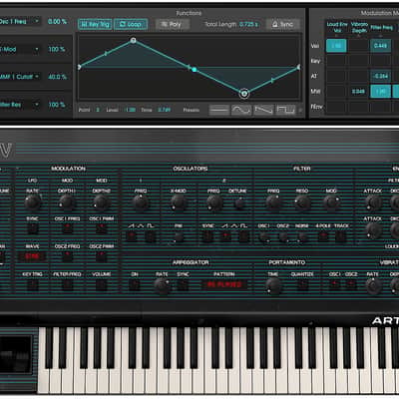Image resolution: width=399 pixels, height=399 pixels.
Task: Click the 0.00 % amount for Osc 1 Freq
Action: tap(57, 22)
